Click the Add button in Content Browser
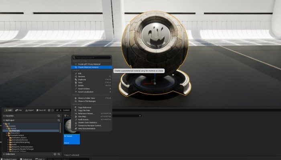 click(8, 110)
